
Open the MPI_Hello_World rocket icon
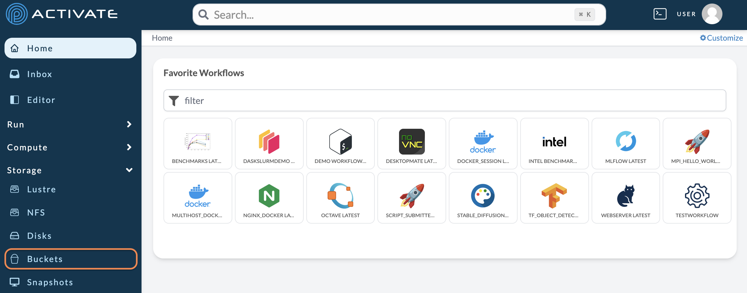(697, 142)
